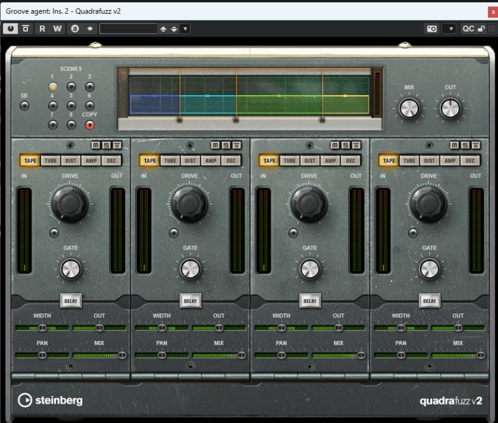The height and width of the screenshot is (423, 498).
Task: Open band 4 DELAY section
Action: (x=430, y=301)
